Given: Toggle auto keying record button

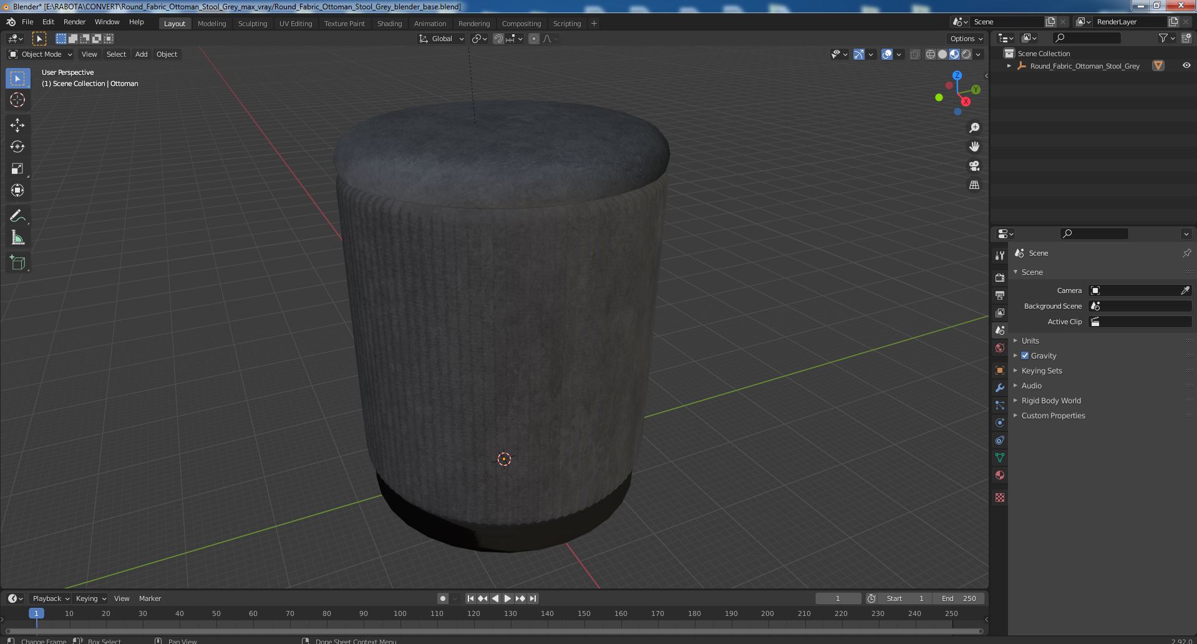Looking at the screenshot, I should (442, 598).
